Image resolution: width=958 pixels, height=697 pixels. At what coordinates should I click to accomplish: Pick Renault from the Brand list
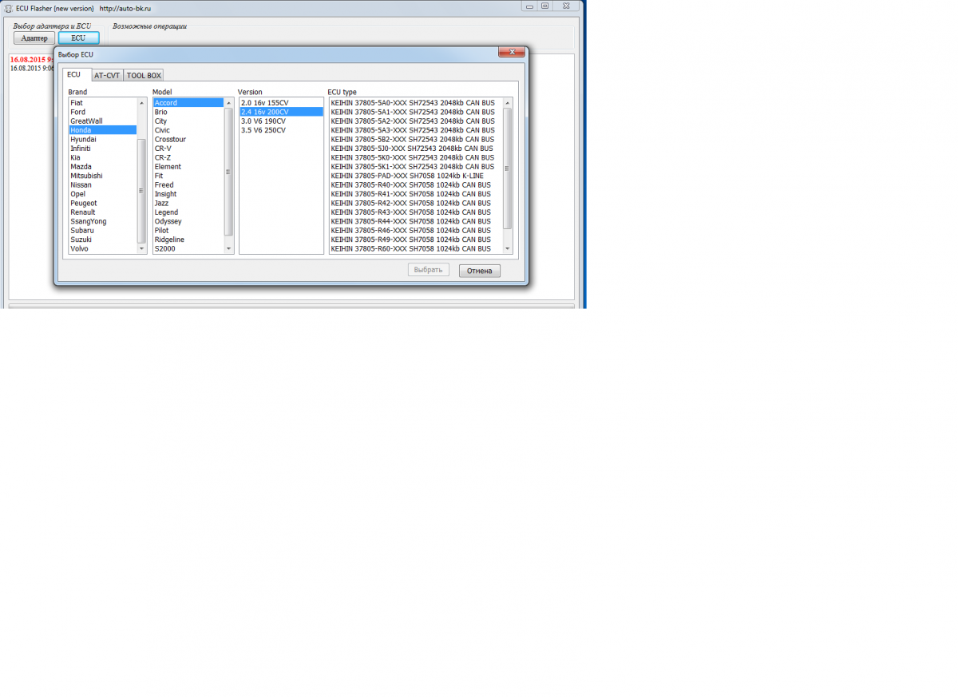point(102,212)
